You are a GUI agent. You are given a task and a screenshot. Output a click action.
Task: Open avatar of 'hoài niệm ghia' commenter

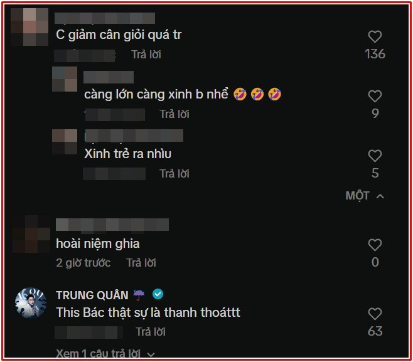point(31,234)
